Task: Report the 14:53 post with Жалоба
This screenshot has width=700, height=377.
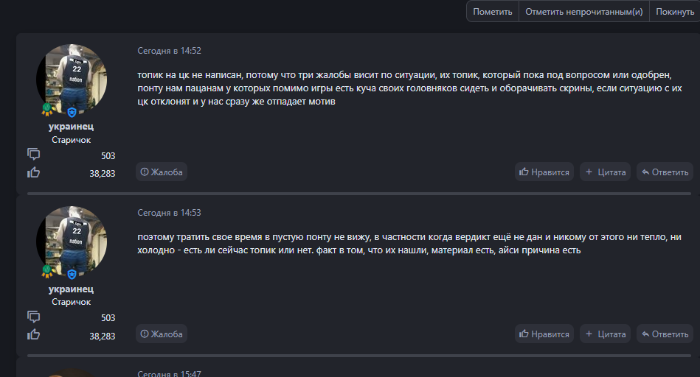Action: [x=162, y=334]
